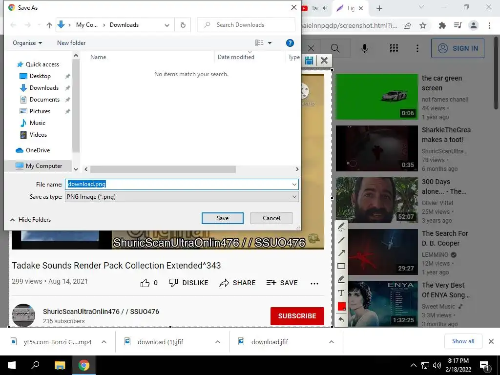Click the YouTube search magnifier icon
Viewport: 500px width, 375px height.
[335, 48]
